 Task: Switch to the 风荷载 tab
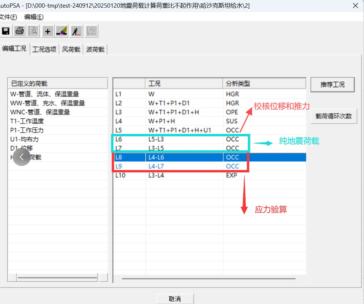71,49
